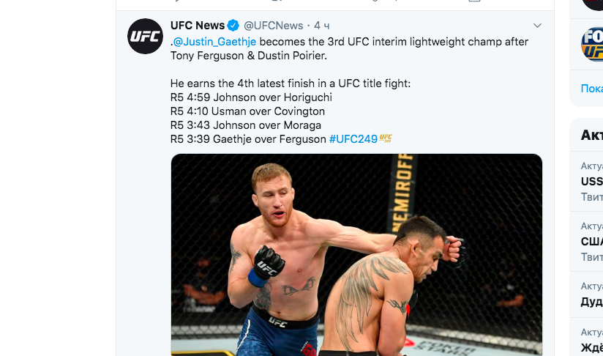Select the USS trending topic
603x356 pixels.
592,181
